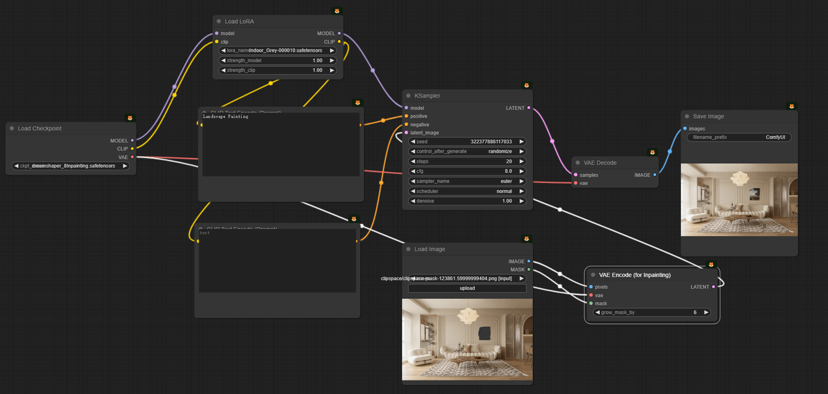Screen dimensions: 828x394
Task: Click the filename_prefix ComfyUI field
Action: (739, 137)
